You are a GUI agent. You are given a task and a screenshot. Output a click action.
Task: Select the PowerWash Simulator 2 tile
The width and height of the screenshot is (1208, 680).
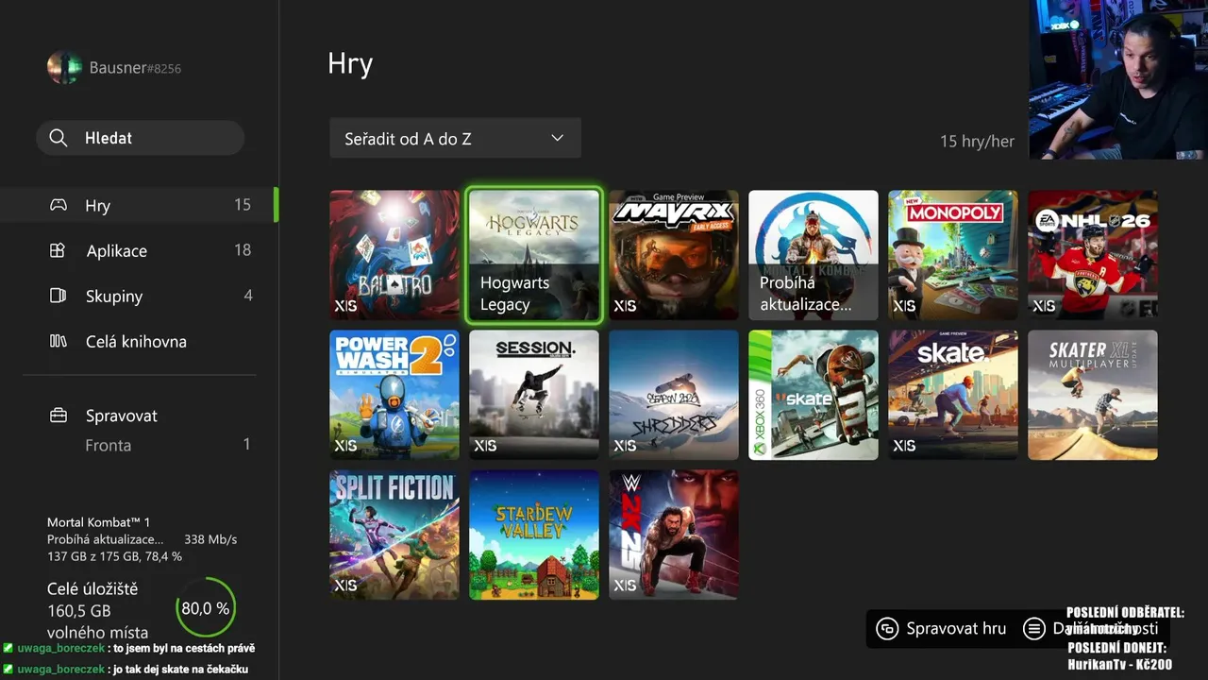point(394,395)
